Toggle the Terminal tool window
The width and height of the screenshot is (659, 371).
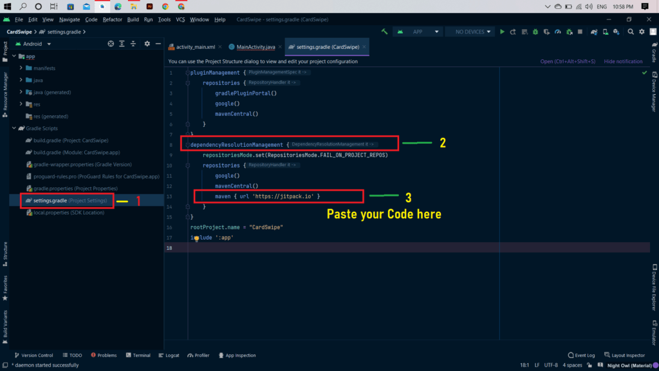coord(138,355)
